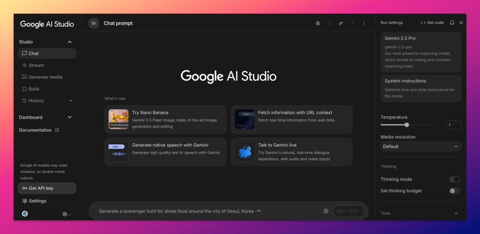Expand the Dashboard section chevron

click(69, 117)
